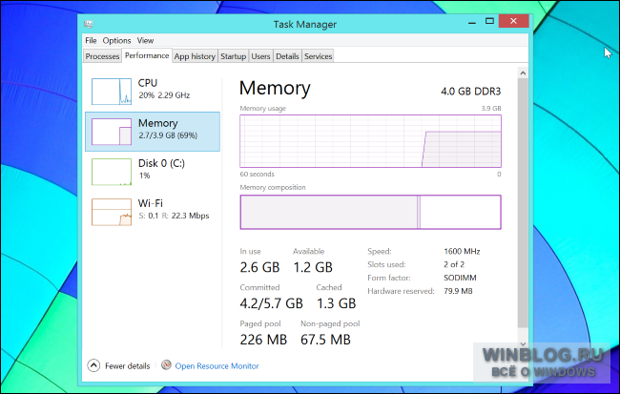Switch to the Details tab

click(287, 56)
